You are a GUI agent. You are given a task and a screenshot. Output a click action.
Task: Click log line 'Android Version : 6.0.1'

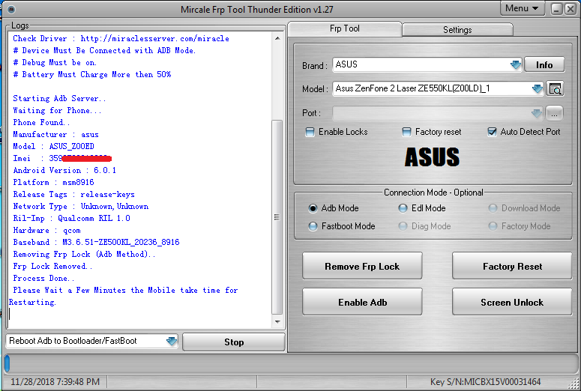(x=64, y=170)
